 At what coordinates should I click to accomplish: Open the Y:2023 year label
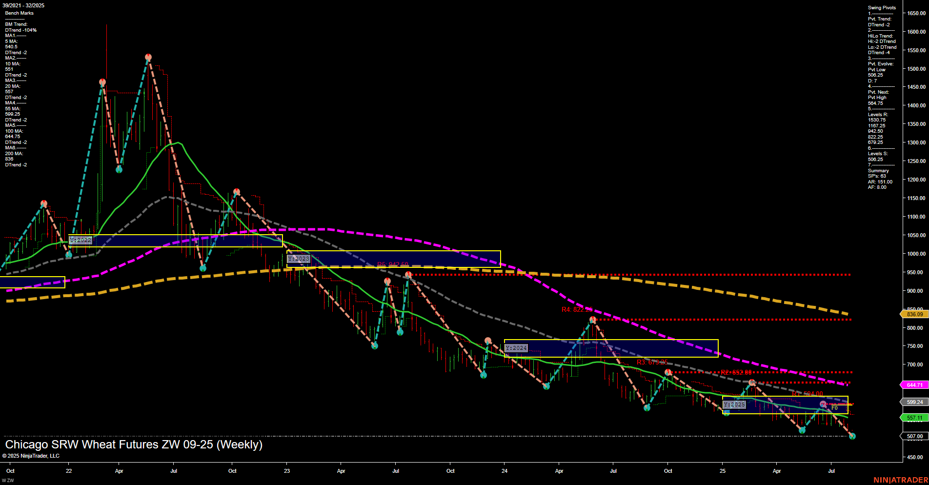pos(298,259)
